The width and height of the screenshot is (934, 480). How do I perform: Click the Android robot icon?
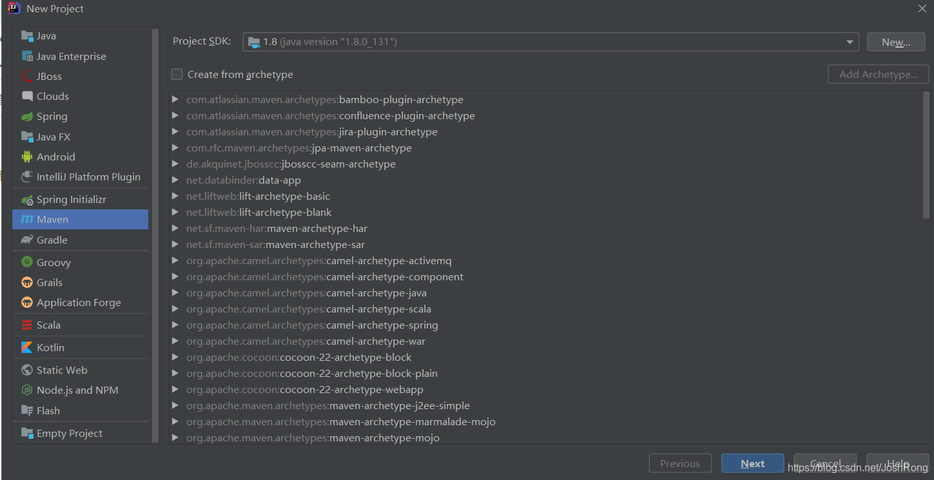[x=27, y=157]
